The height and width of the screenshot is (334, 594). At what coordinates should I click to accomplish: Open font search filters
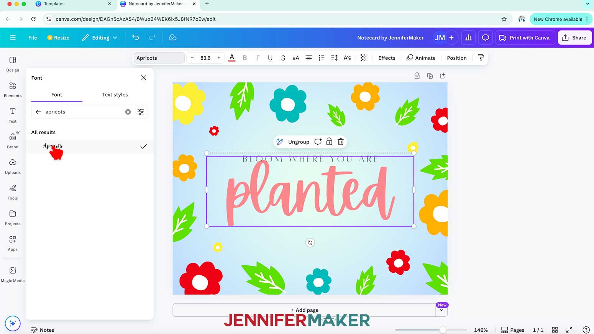(141, 112)
